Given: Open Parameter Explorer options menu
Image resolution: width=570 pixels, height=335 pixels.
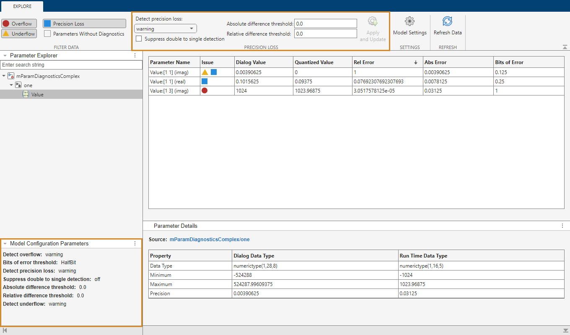Looking at the screenshot, I should [135, 55].
